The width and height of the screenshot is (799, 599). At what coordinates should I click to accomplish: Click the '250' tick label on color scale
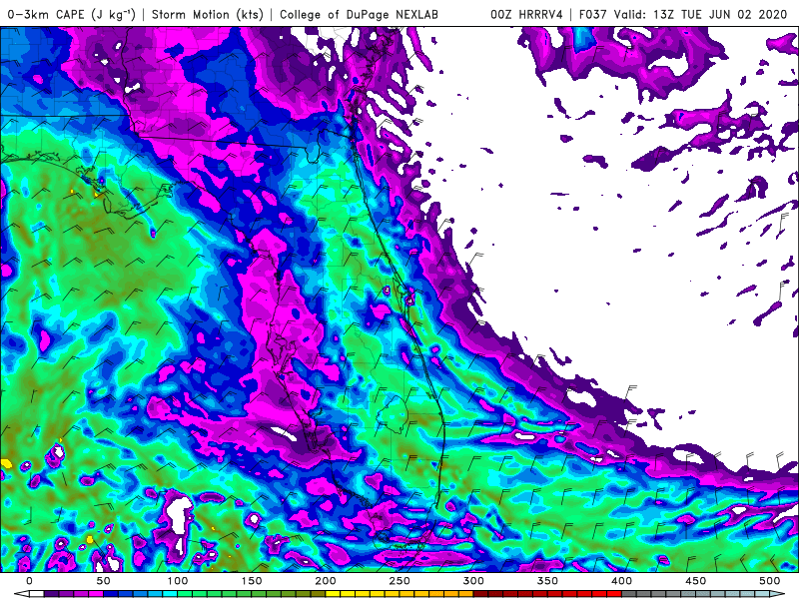[399, 581]
